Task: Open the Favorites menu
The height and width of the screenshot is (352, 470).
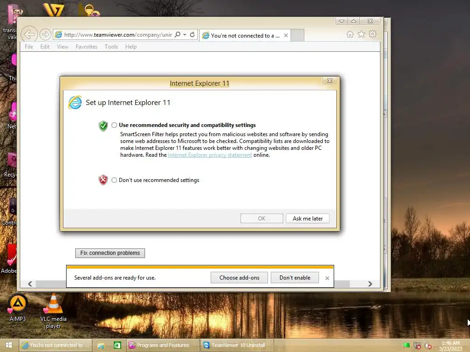Action: [86, 47]
